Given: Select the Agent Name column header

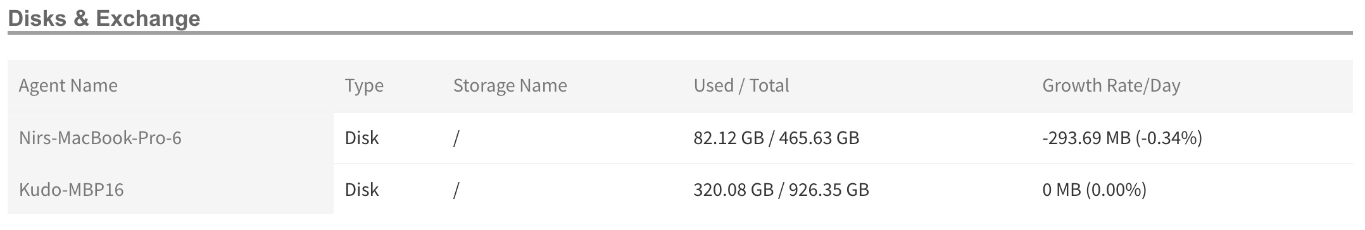Looking at the screenshot, I should 68,85.
